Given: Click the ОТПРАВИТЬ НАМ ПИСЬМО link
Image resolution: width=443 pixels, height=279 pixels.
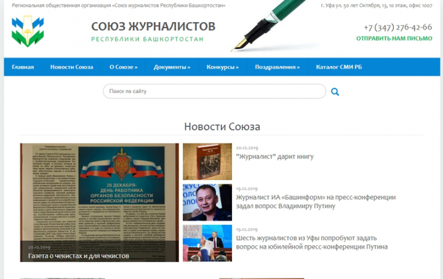Looking at the screenshot, I should point(394,38).
